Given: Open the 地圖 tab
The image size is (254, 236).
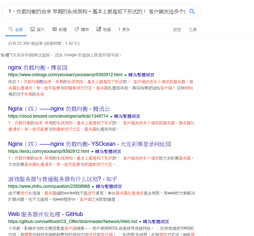Looking at the screenshot, I should pos(104,29).
